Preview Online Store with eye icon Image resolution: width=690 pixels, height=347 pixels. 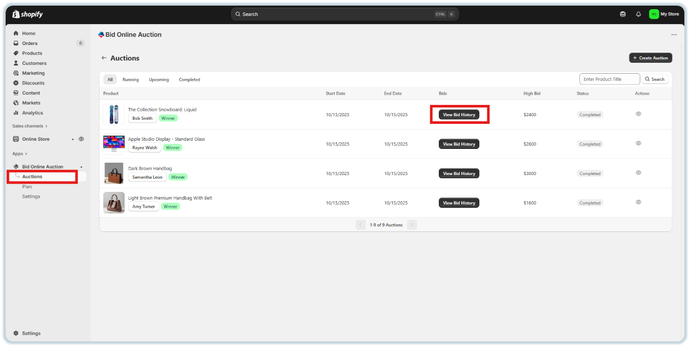81,139
